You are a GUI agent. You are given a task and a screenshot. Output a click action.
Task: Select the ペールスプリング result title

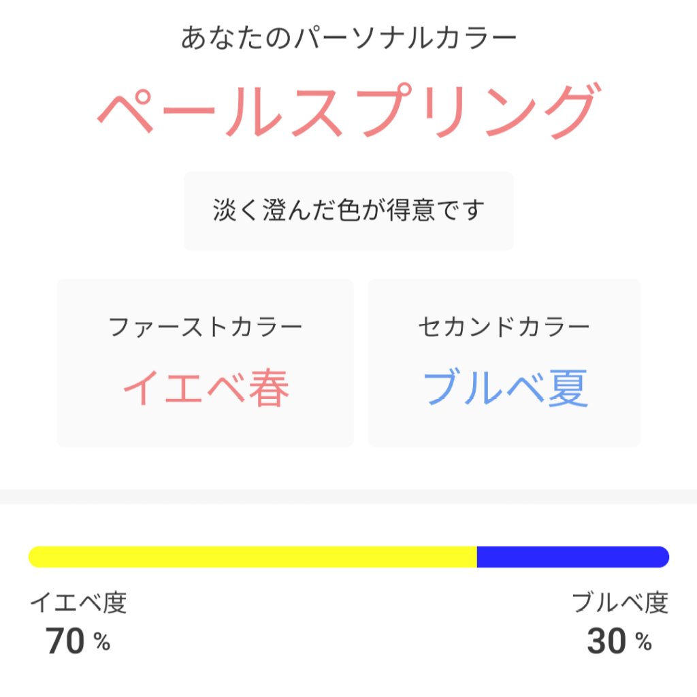pyautogui.click(x=348, y=109)
